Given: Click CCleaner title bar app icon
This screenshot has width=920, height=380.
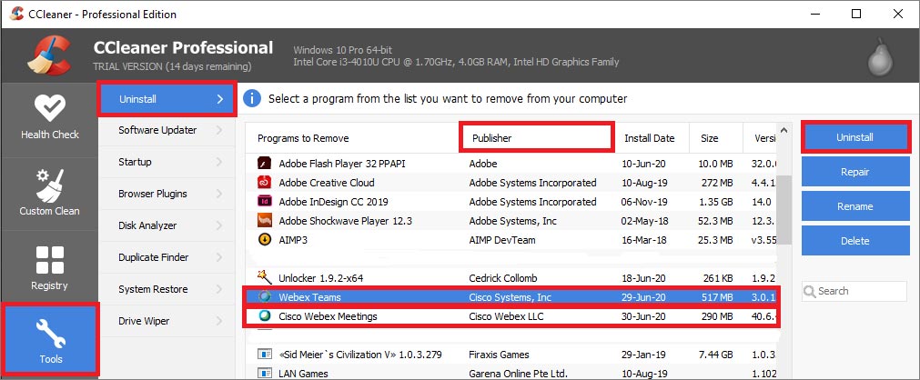Looking at the screenshot, I should 16,14.
